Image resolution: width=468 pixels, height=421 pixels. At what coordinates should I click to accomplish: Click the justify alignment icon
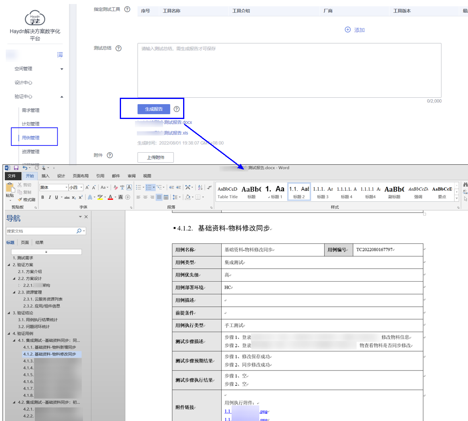159,197
